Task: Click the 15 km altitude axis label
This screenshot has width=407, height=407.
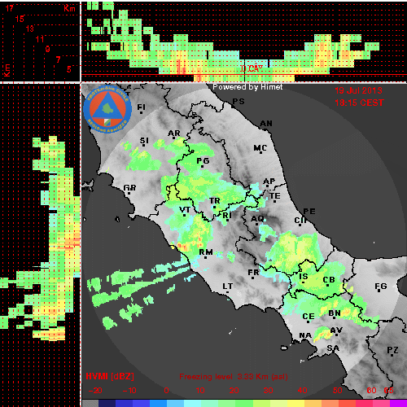Action: click(x=20, y=19)
